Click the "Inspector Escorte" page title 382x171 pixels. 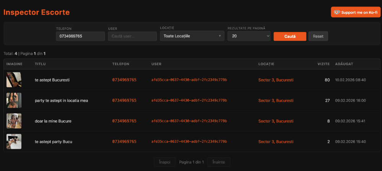pyautogui.click(x=37, y=12)
